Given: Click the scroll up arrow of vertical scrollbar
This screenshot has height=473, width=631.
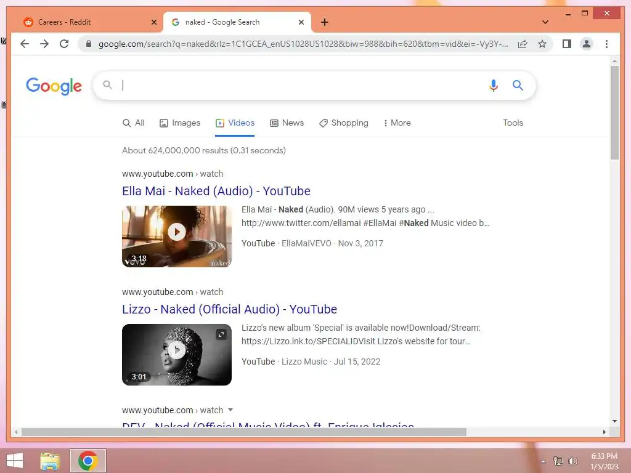Looking at the screenshot, I should pos(614,62).
